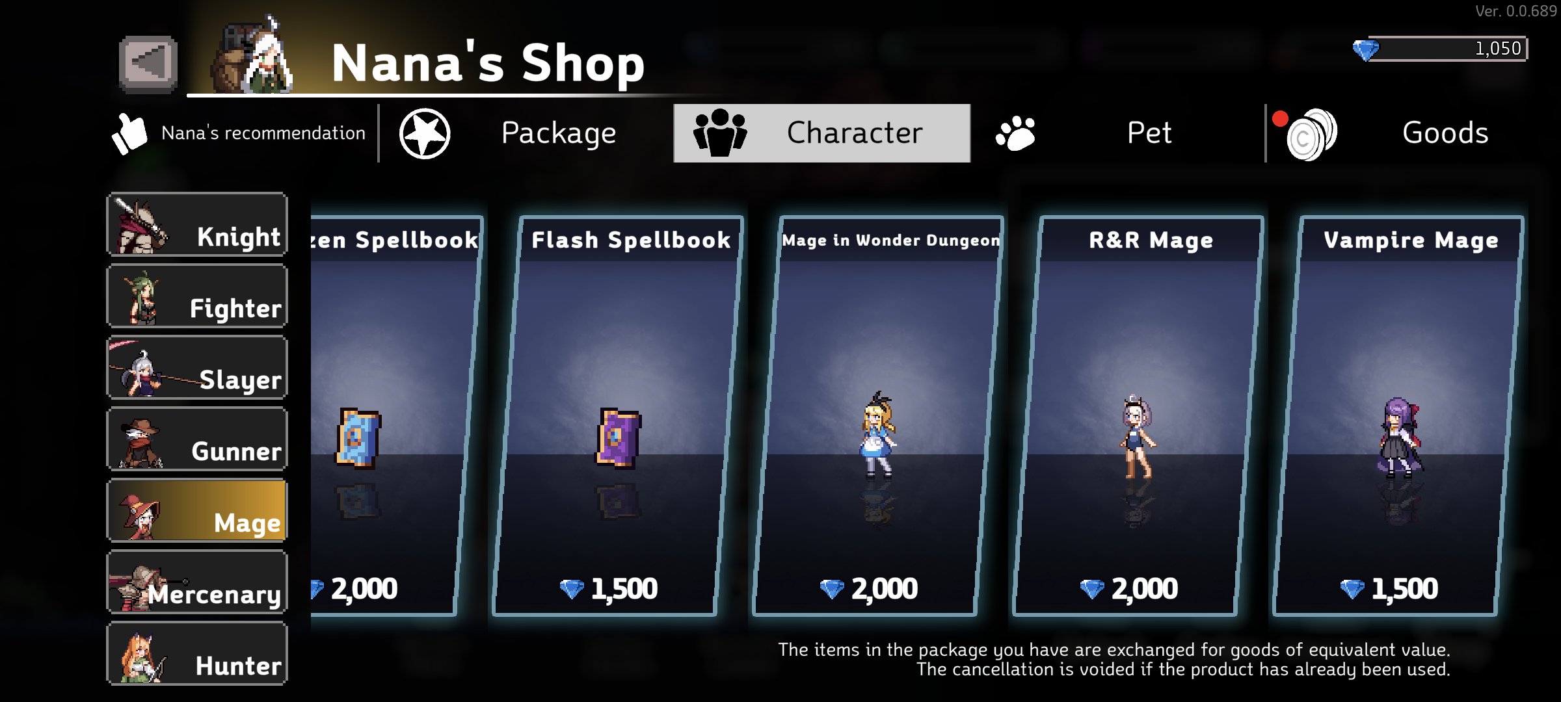This screenshot has height=702, width=1561.
Task: Choose the Knight class
Action: (x=197, y=224)
